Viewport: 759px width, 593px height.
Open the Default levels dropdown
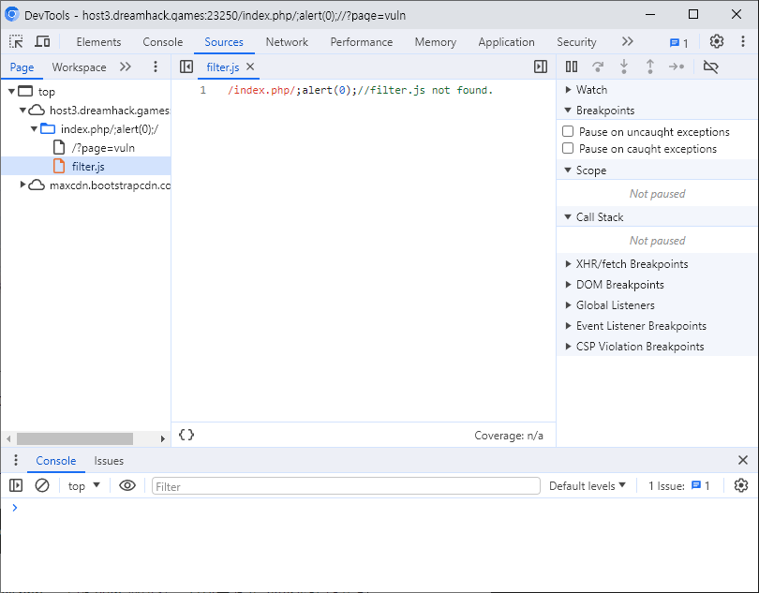tap(588, 485)
